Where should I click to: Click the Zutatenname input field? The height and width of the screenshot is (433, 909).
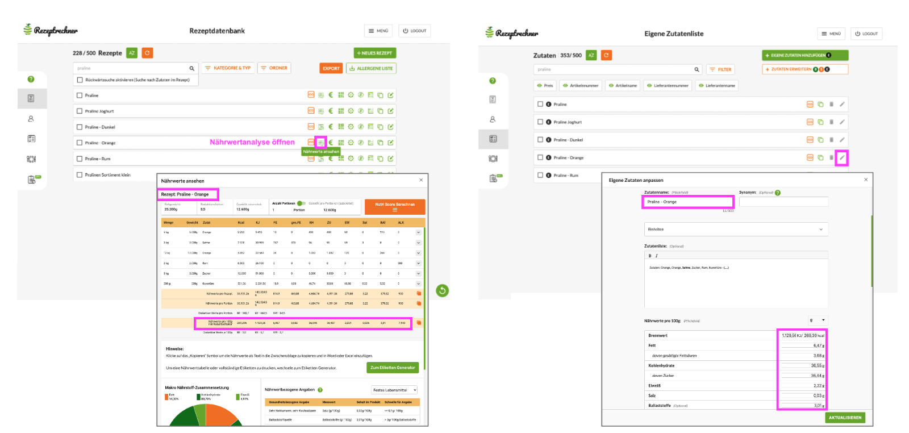coord(687,202)
